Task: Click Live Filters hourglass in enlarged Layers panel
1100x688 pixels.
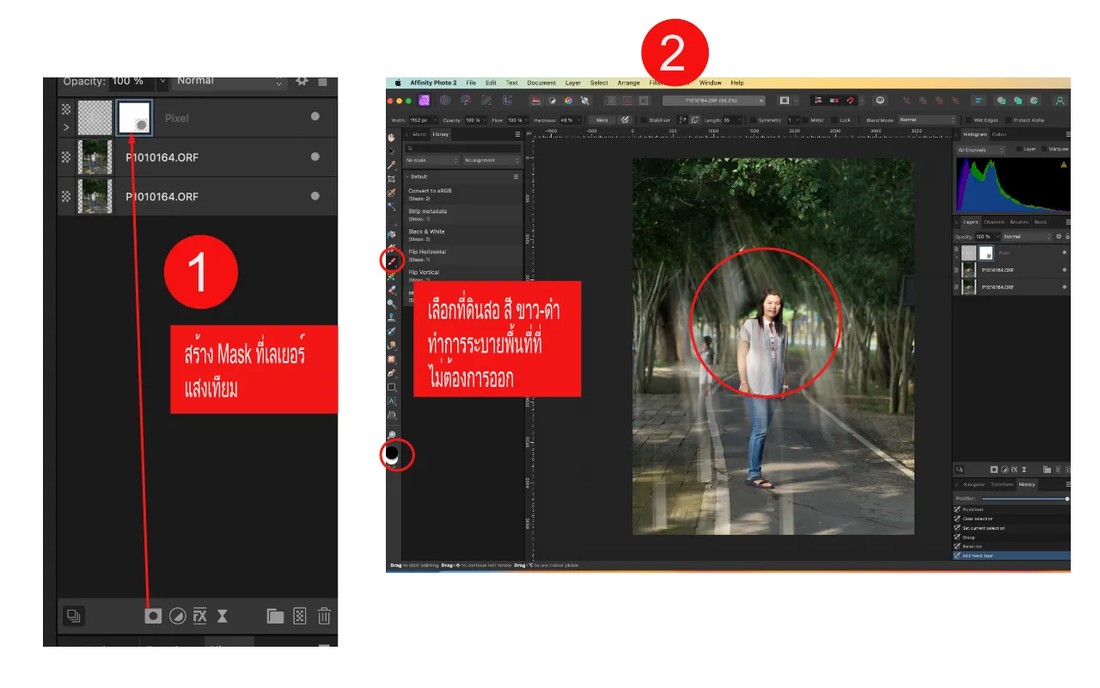Action: click(223, 616)
